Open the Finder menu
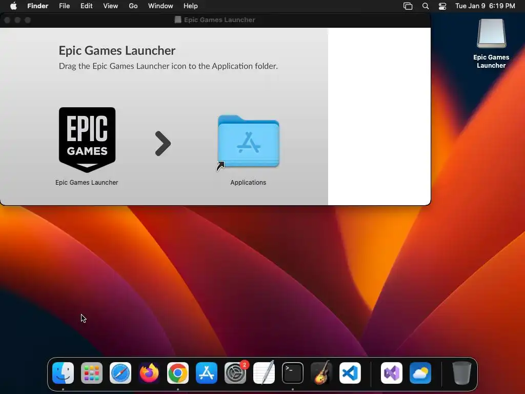525x394 pixels. coord(38,6)
